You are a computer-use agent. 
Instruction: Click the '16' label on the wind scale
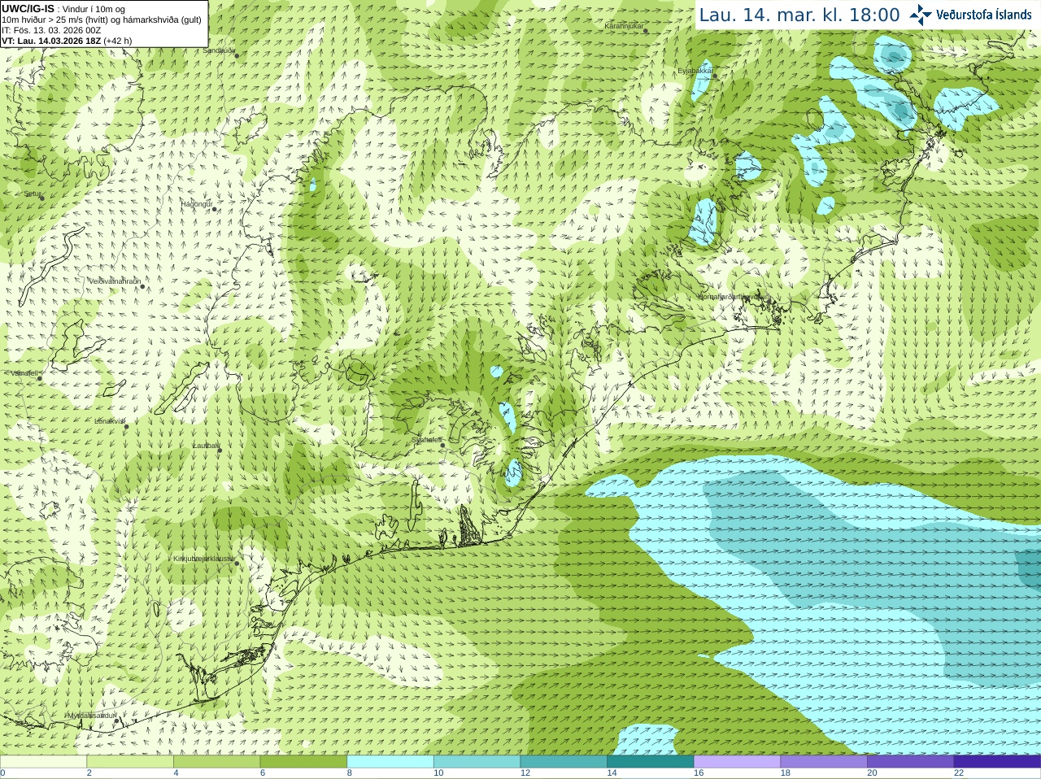(x=699, y=773)
